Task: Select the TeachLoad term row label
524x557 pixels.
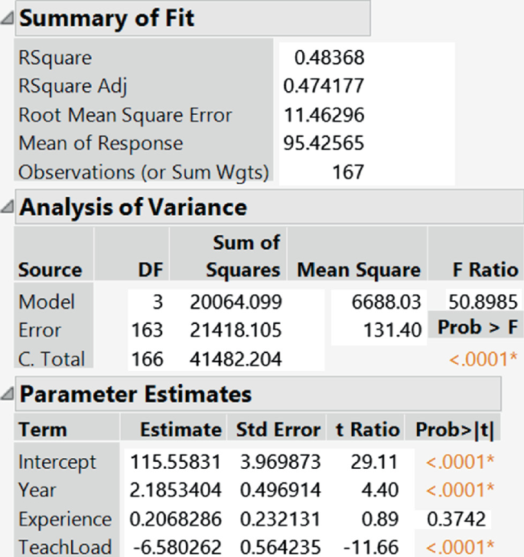Action: click(x=65, y=547)
